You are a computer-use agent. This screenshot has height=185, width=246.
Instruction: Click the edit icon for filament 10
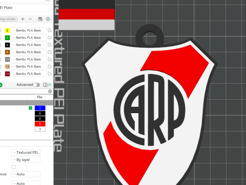50,59
